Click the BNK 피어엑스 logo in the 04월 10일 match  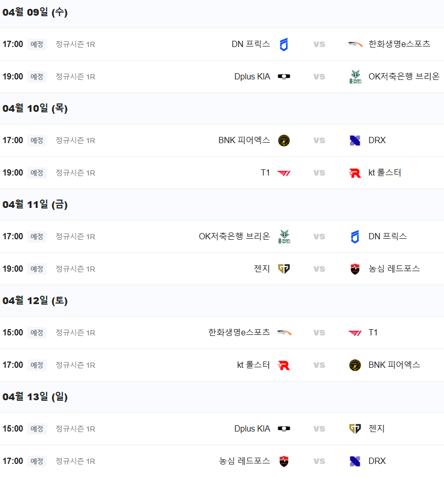point(284,141)
